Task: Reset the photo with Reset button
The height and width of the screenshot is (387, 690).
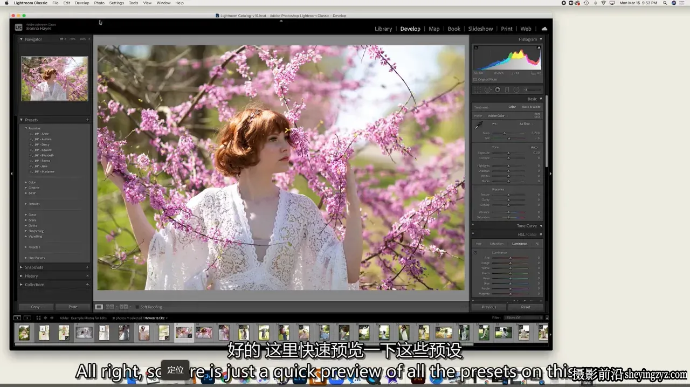Action: [x=526, y=307]
